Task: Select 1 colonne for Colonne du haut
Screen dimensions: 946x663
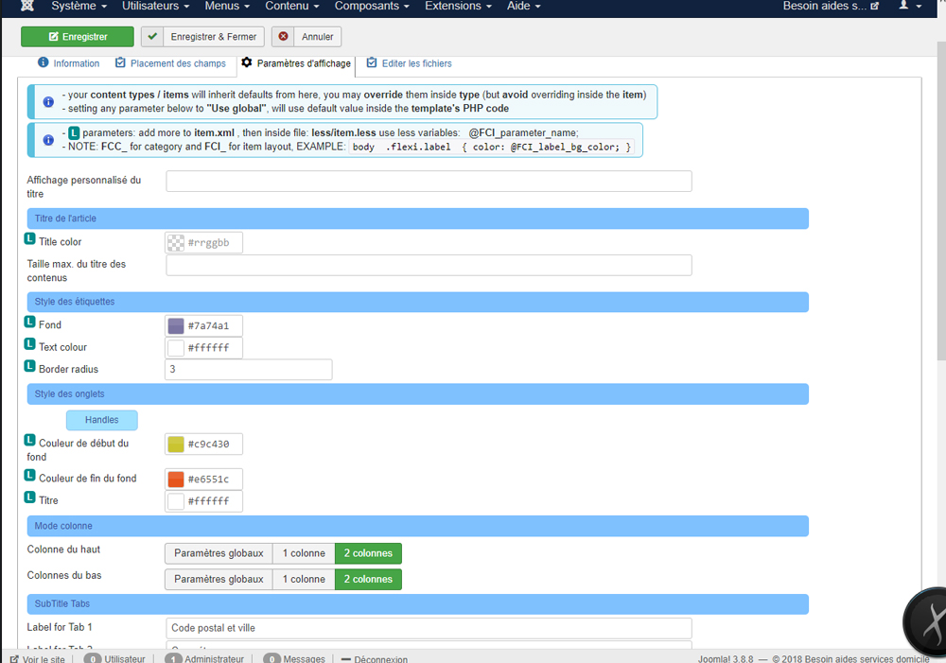Action: coord(304,553)
